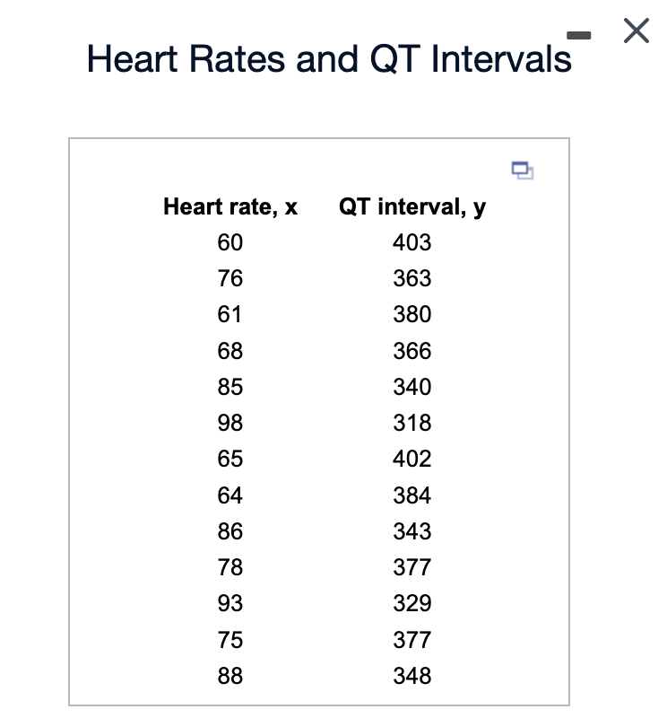
Task: Click the heart rate of 98
Action: (x=230, y=423)
